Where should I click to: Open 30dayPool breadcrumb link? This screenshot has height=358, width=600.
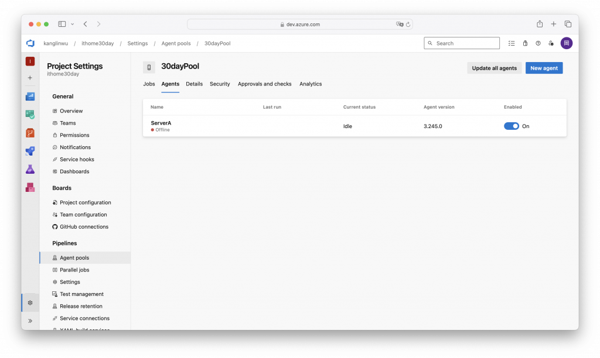click(x=217, y=43)
